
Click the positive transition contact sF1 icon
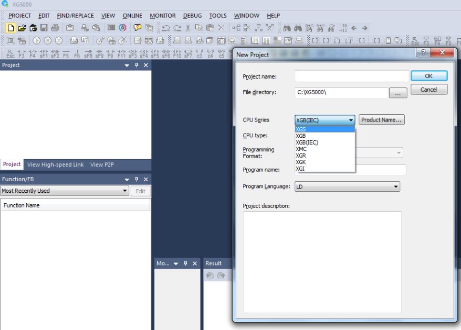point(44,53)
